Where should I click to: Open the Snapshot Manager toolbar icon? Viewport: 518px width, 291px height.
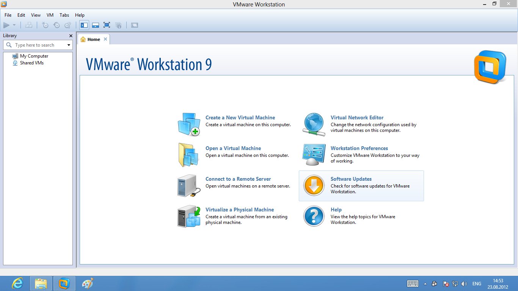click(x=68, y=25)
